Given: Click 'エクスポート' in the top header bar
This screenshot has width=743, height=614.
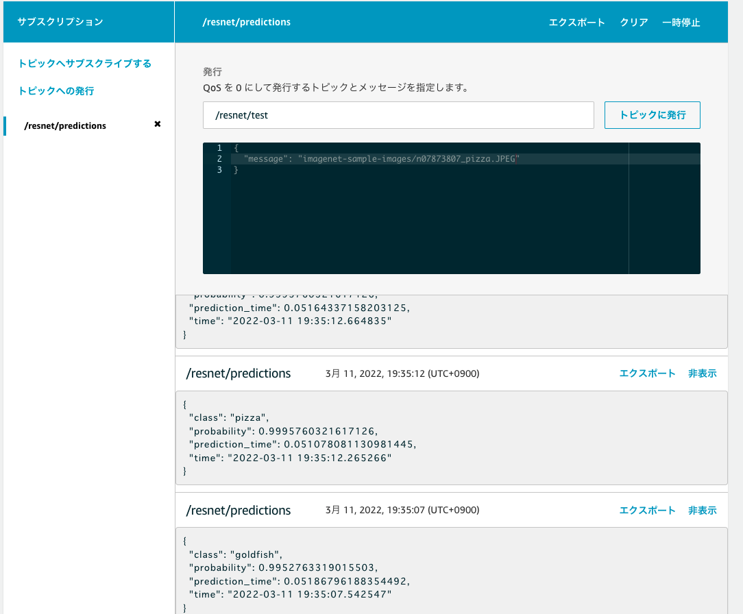Looking at the screenshot, I should click(576, 22).
